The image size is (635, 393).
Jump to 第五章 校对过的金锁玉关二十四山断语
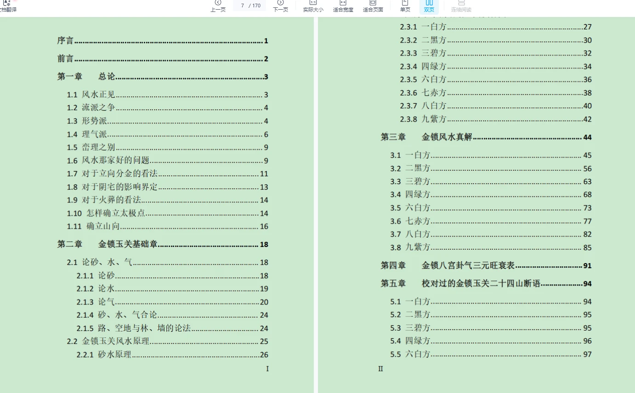486,284
